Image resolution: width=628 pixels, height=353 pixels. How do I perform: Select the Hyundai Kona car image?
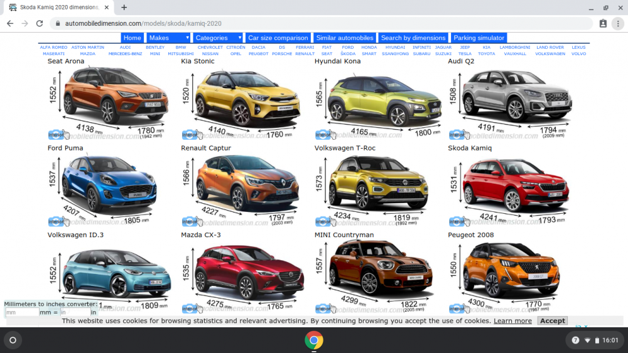pyautogui.click(x=383, y=101)
